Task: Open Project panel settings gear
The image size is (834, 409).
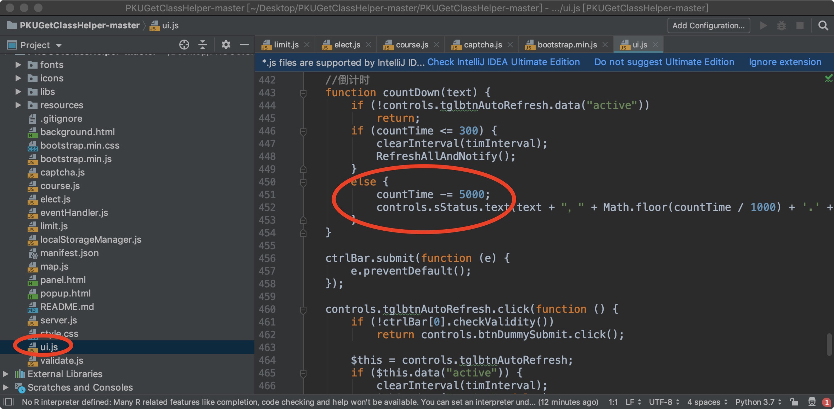Action: (226, 45)
